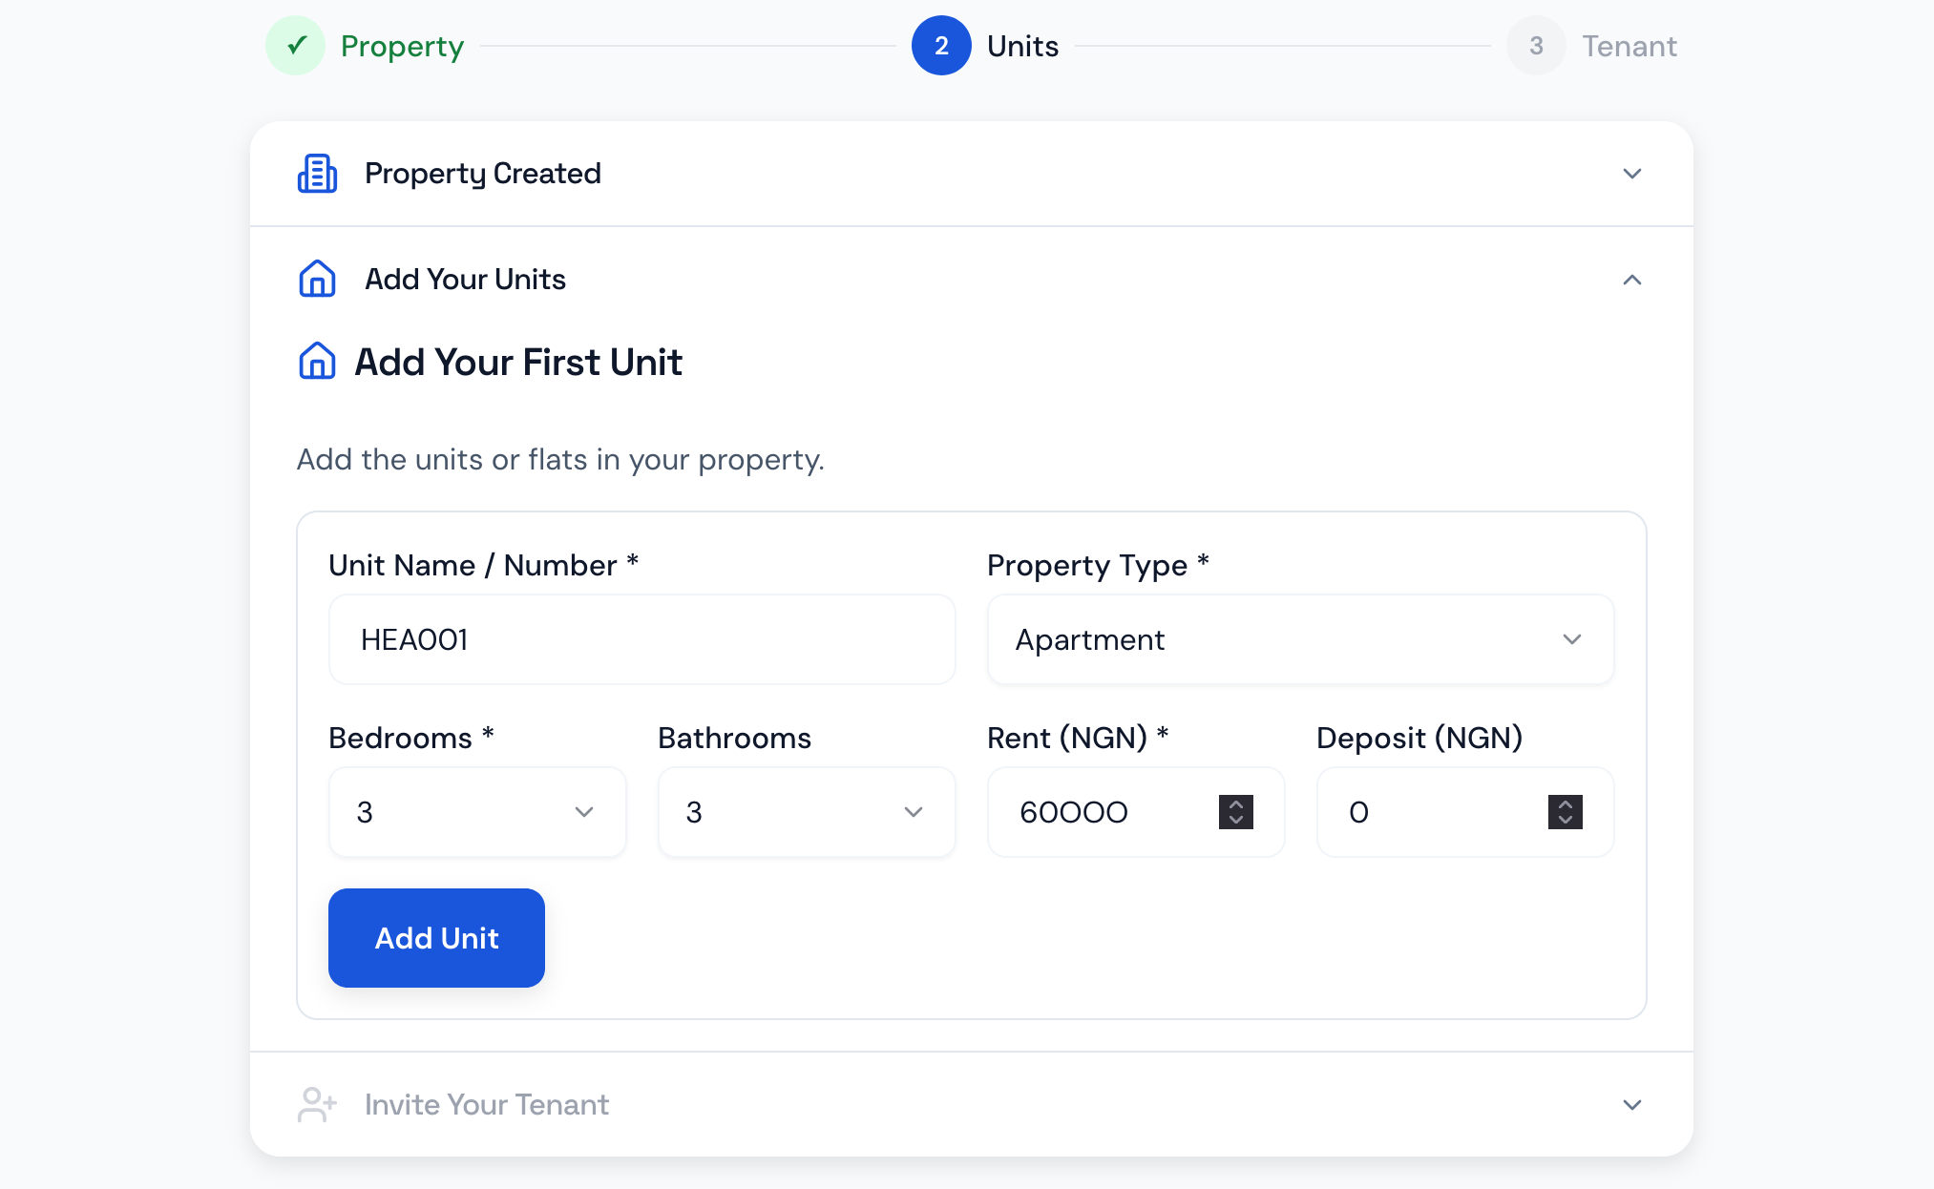Viewport: 1934px width, 1189px height.
Task: Click the Add Unit button
Action: (x=436, y=938)
